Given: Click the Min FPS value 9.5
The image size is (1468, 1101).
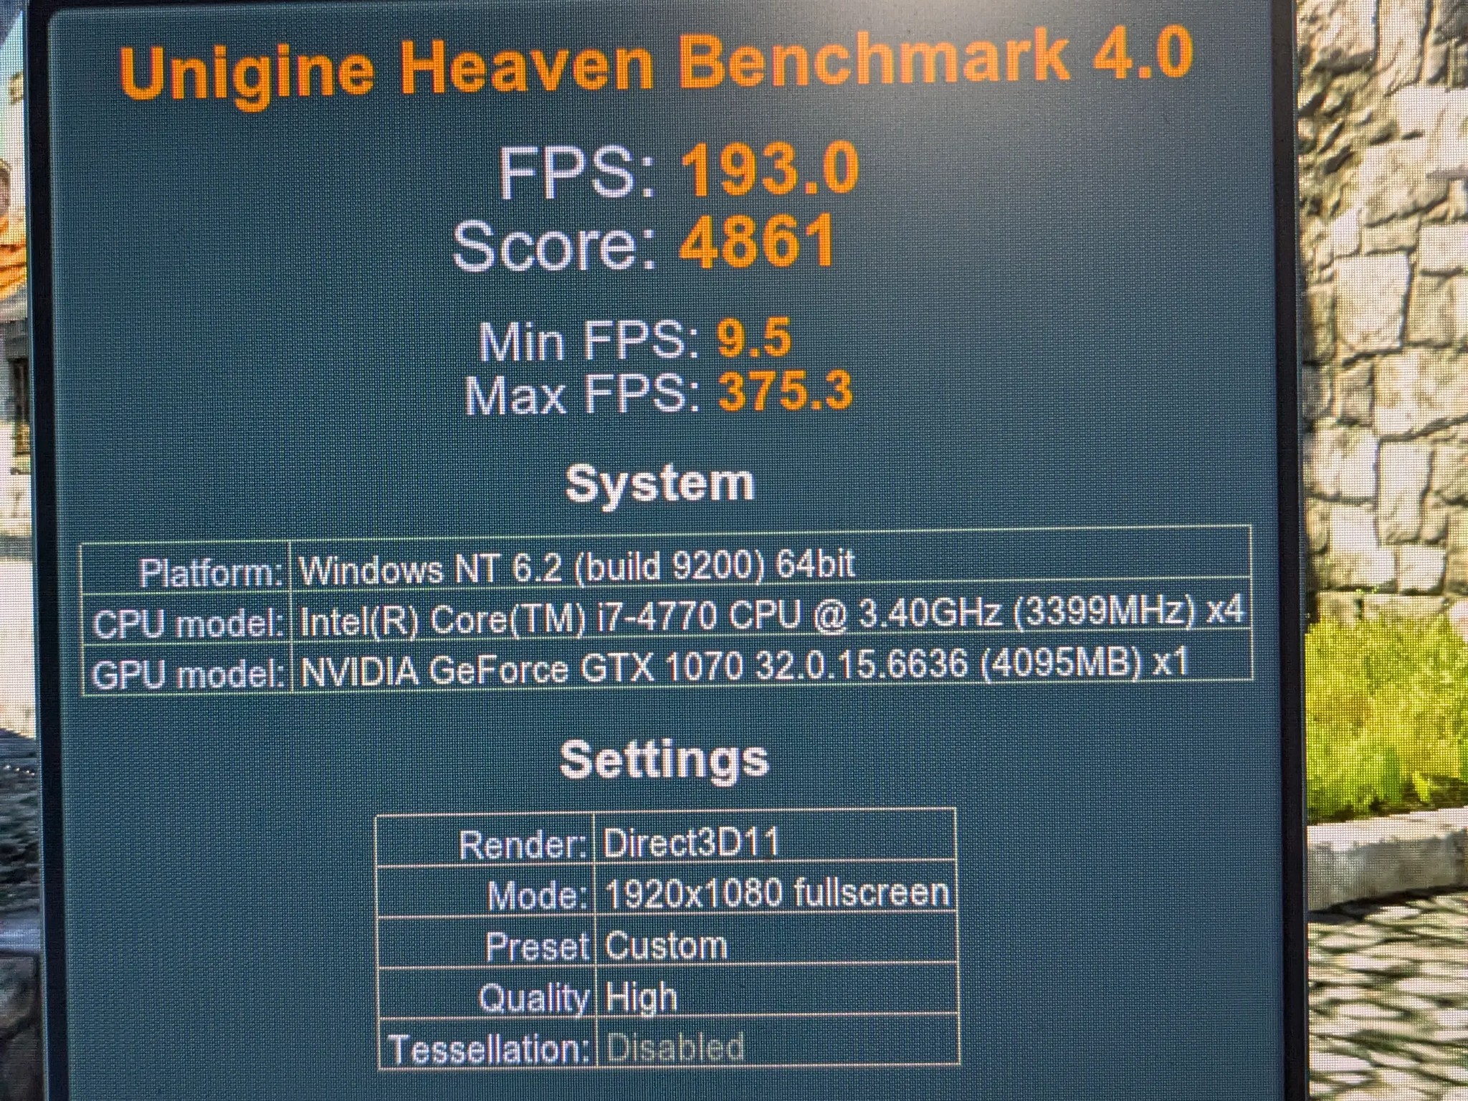Looking at the screenshot, I should (753, 338).
